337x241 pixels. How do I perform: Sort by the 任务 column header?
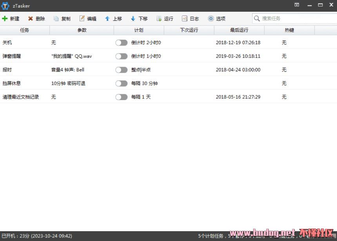click(x=25, y=30)
